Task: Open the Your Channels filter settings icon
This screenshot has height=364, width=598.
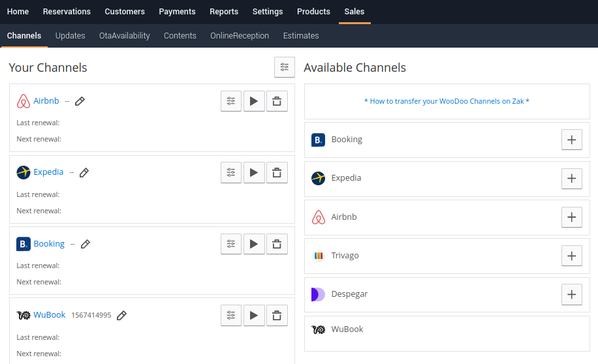Action: click(285, 67)
